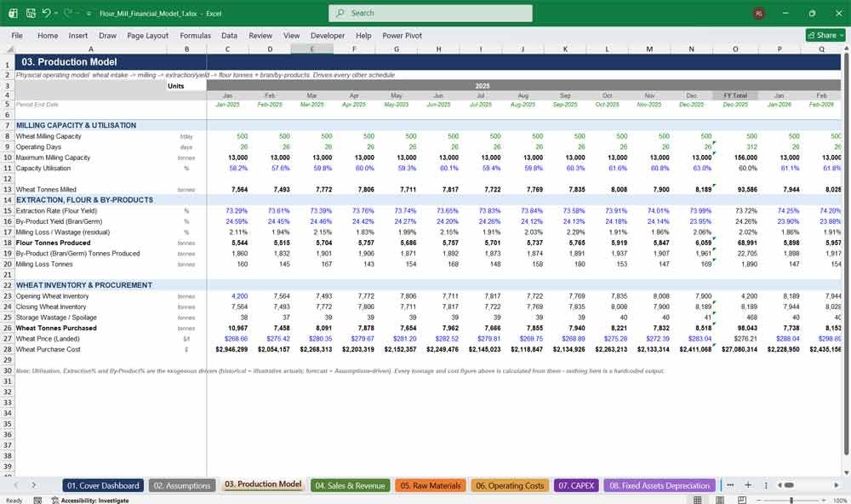Click the Share button
This screenshot has height=504, width=851.
825,35
